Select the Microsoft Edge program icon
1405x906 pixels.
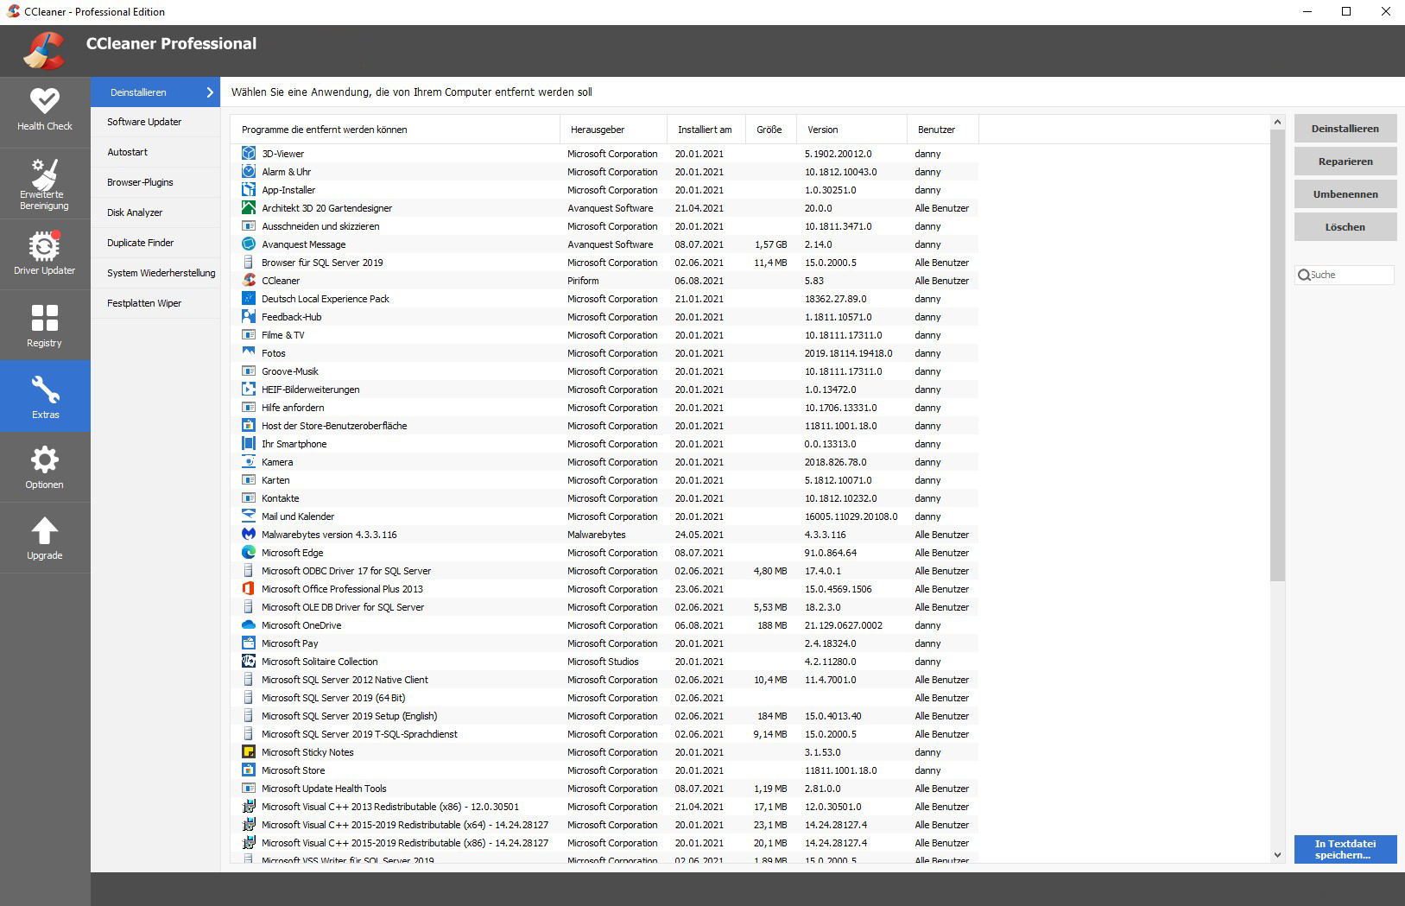pos(249,553)
